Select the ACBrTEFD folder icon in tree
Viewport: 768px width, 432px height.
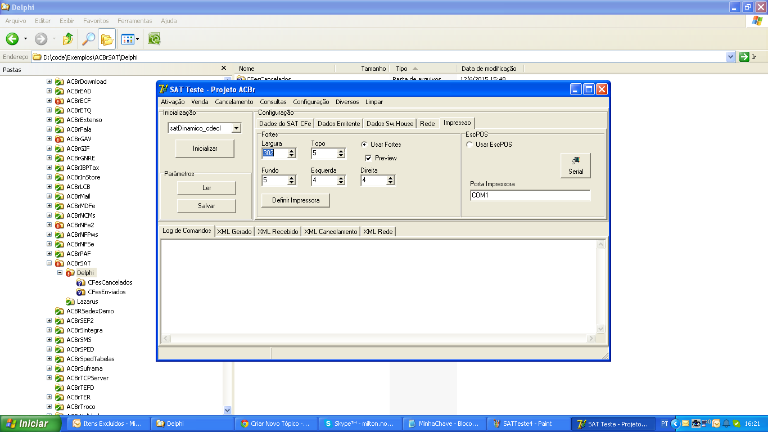59,388
